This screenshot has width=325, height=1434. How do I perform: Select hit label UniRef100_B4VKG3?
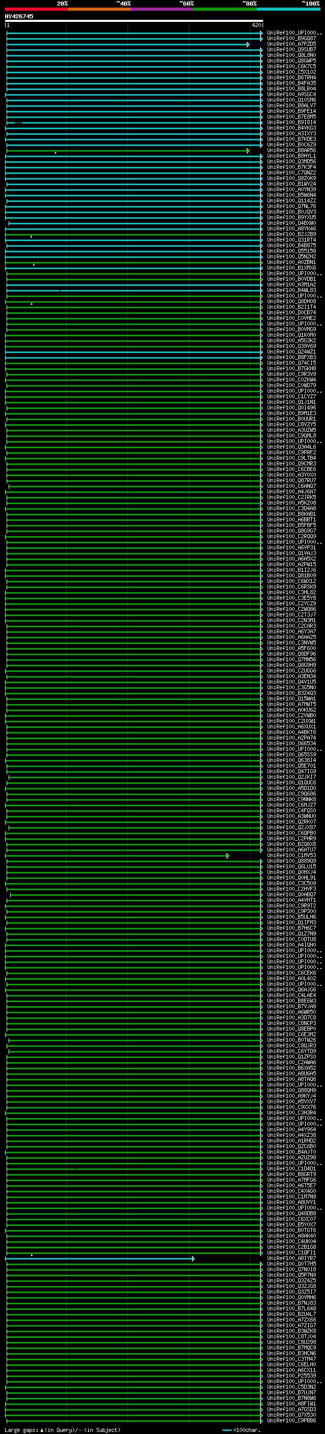pos(291,128)
